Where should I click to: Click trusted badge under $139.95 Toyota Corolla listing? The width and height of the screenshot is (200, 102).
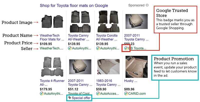(98, 48)
